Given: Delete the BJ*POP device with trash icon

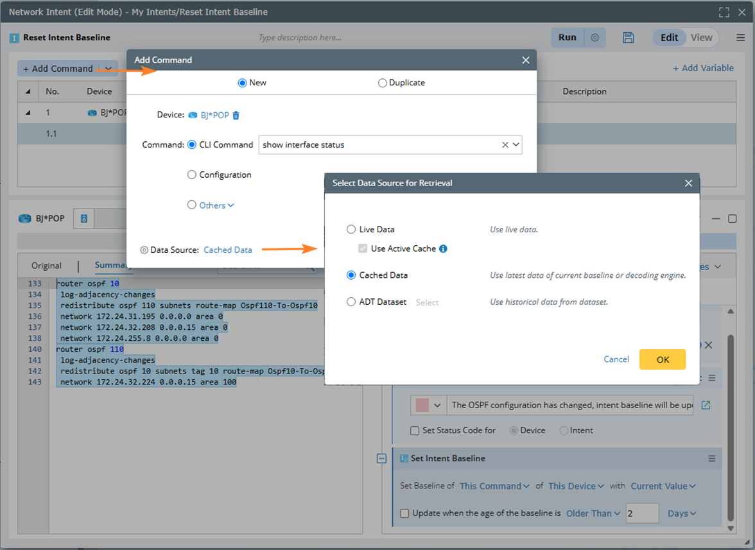Looking at the screenshot, I should (x=236, y=116).
